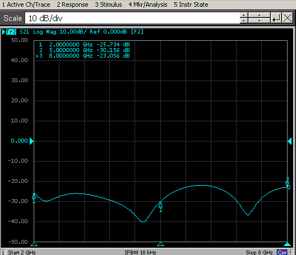This screenshot has height=255, width=296.
Task: Open the 1 Active Ch/Trace menu
Action: pyautogui.click(x=26, y=4)
